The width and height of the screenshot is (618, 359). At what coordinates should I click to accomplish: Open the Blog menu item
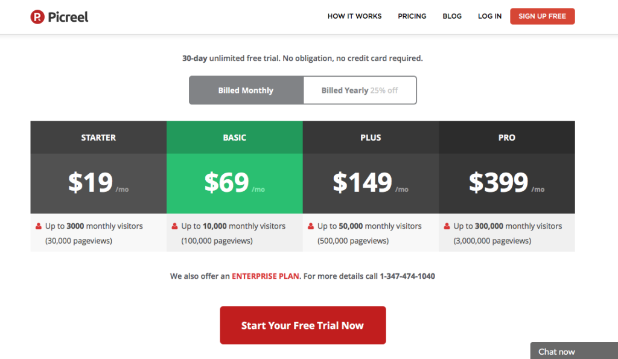point(451,16)
